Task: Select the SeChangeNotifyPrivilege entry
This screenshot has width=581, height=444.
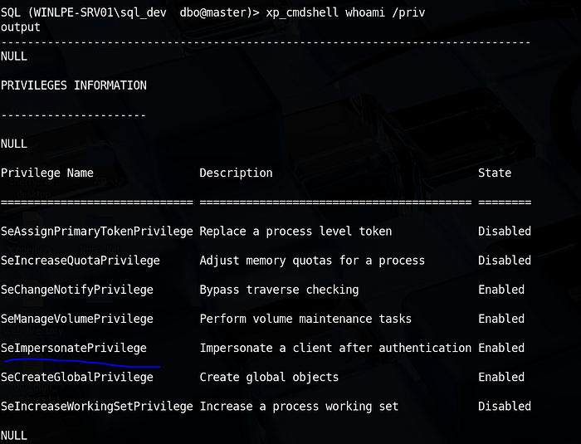Action: (x=77, y=290)
